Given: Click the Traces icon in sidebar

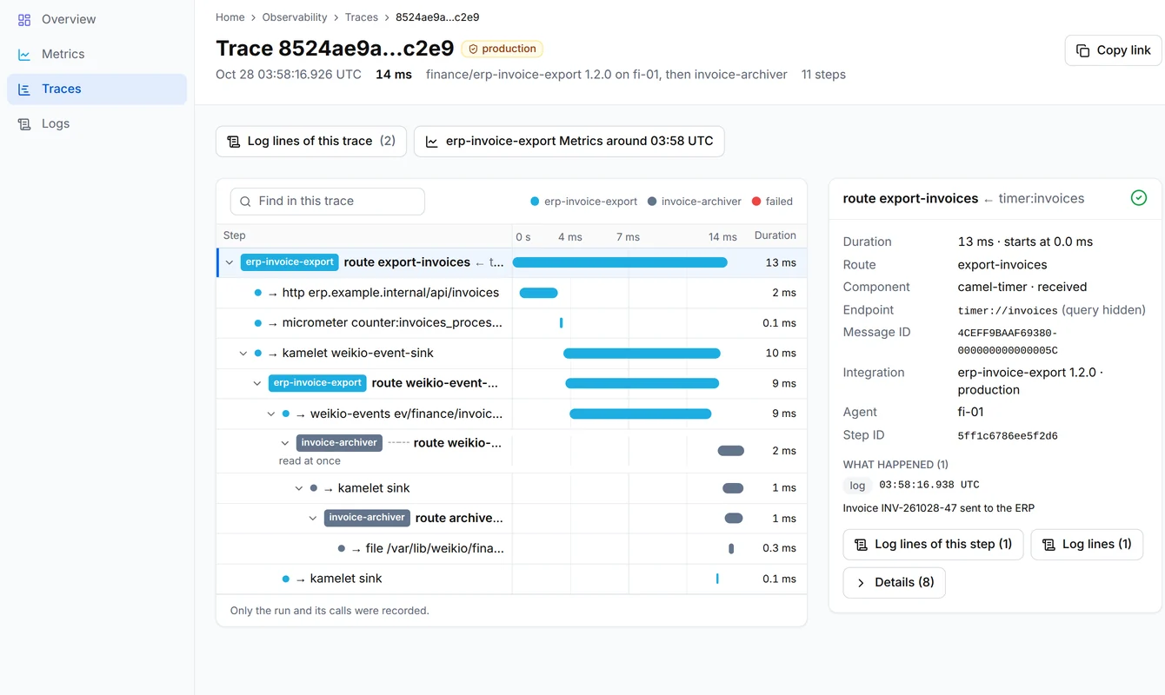Looking at the screenshot, I should (24, 89).
